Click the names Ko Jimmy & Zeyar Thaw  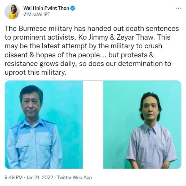[x=124, y=37]
